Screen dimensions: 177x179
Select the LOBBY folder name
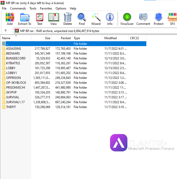pyautogui.click(x=11, y=68)
